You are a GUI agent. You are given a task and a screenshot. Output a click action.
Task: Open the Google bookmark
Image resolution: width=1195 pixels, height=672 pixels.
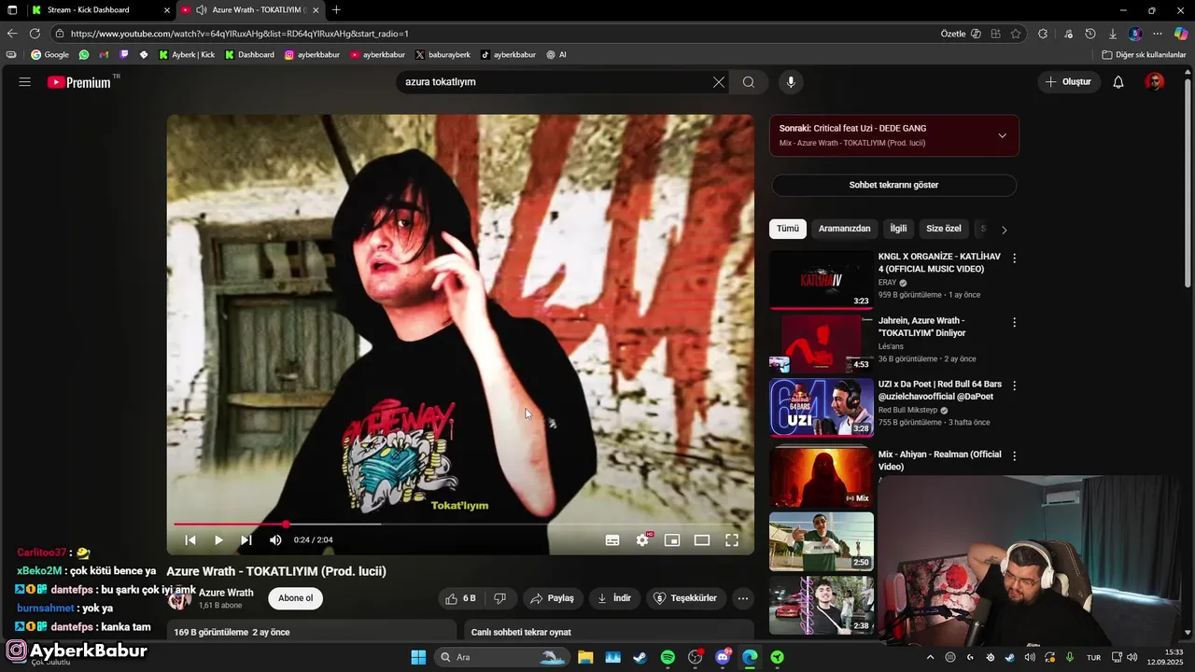(x=50, y=55)
